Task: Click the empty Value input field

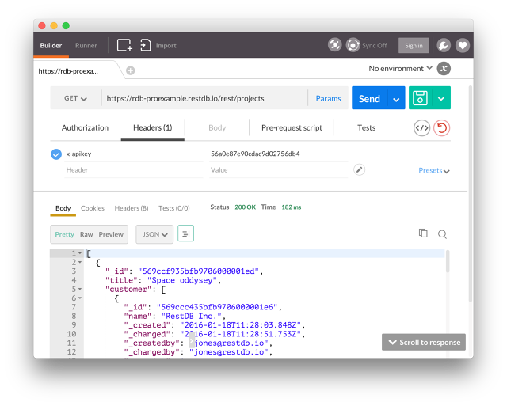Action: coord(278,170)
